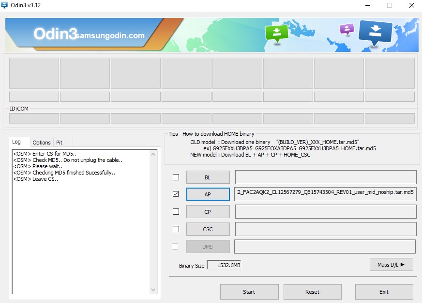Click the ID:COM label
422x303 pixels.
[19, 109]
